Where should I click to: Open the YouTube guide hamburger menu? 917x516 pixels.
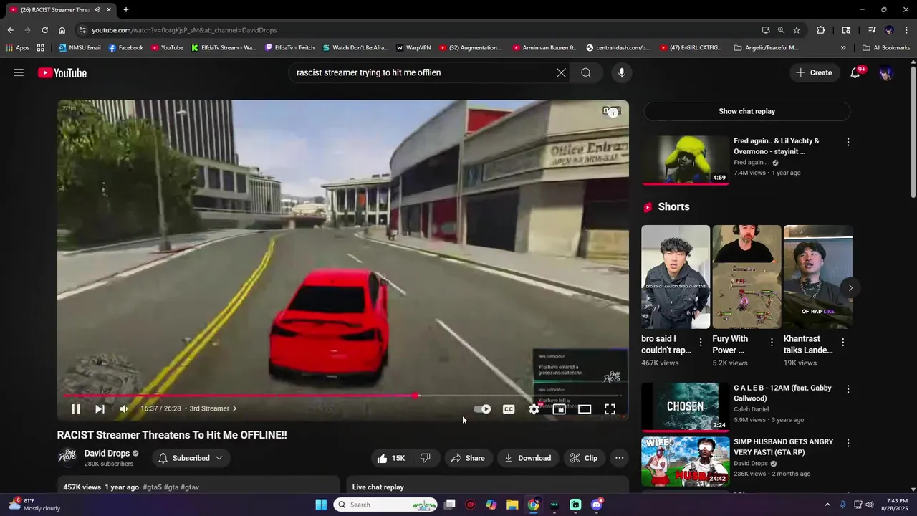pyautogui.click(x=19, y=72)
